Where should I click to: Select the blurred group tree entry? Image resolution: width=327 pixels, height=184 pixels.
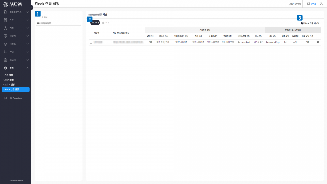(x=46, y=23)
